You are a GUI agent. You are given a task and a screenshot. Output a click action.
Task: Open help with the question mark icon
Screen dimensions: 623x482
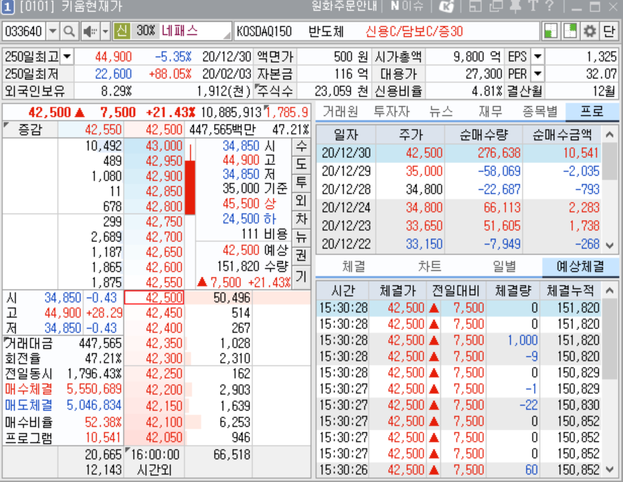point(549,6)
